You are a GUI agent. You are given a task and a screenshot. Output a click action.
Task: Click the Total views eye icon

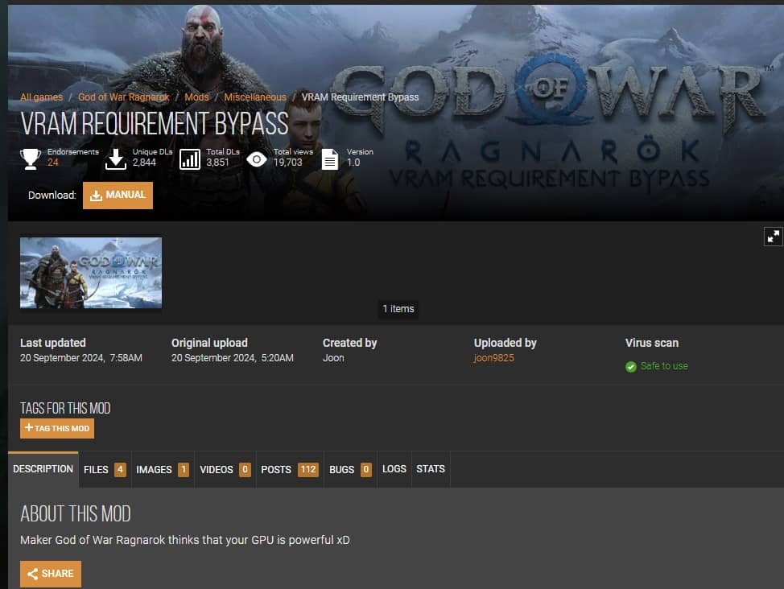(x=257, y=159)
